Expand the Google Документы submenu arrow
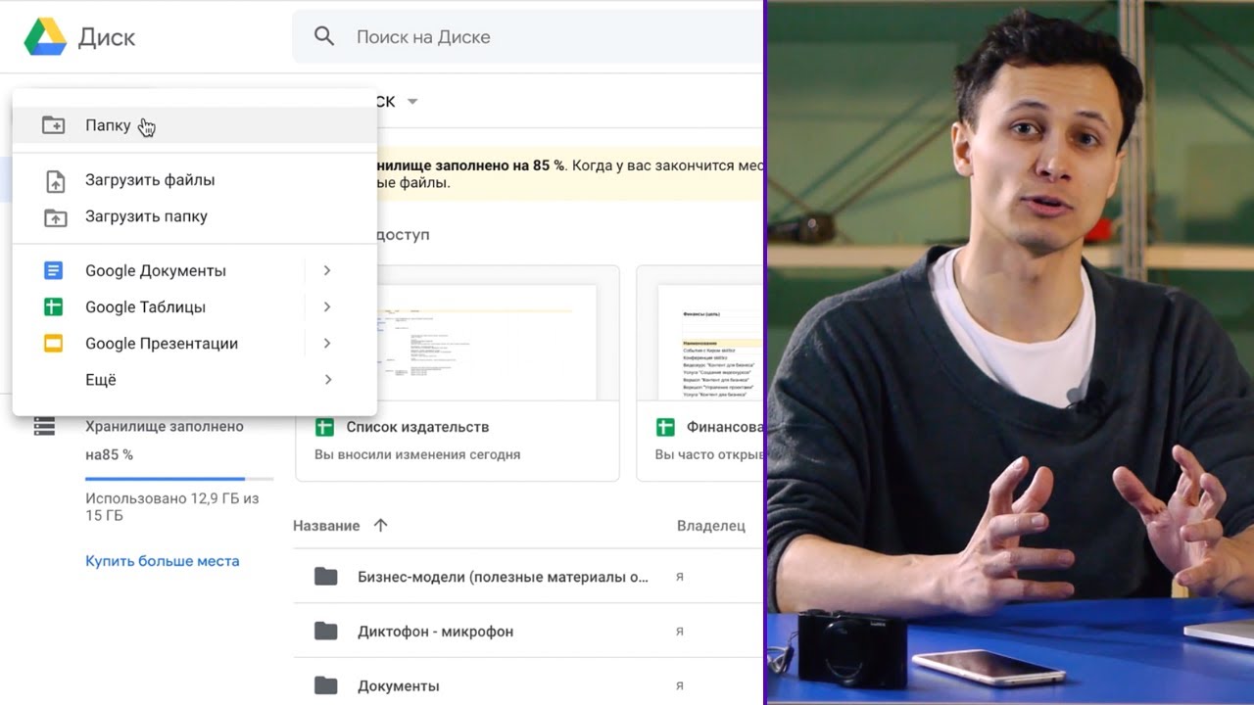 (x=327, y=270)
